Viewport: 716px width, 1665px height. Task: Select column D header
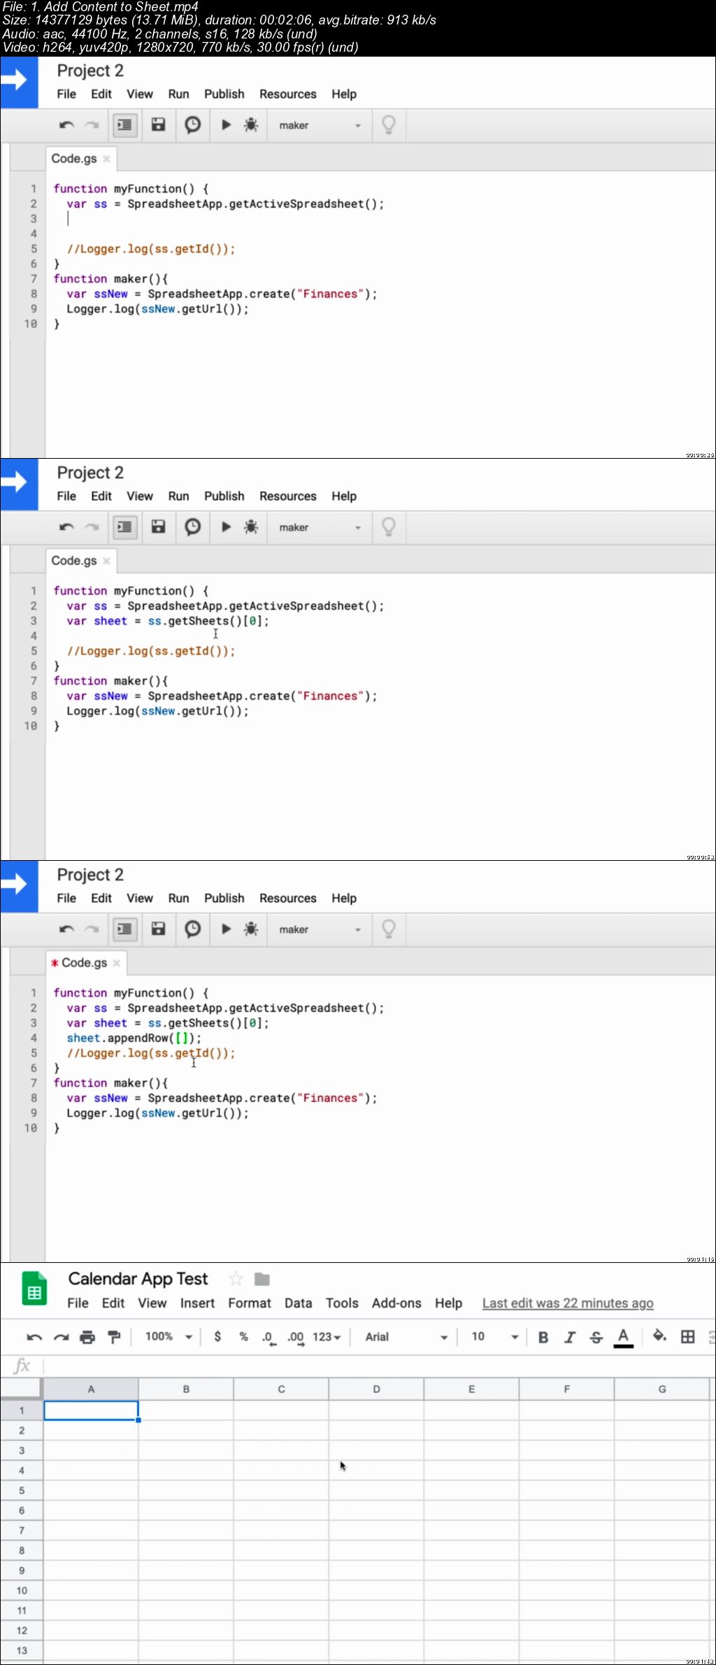click(376, 1389)
